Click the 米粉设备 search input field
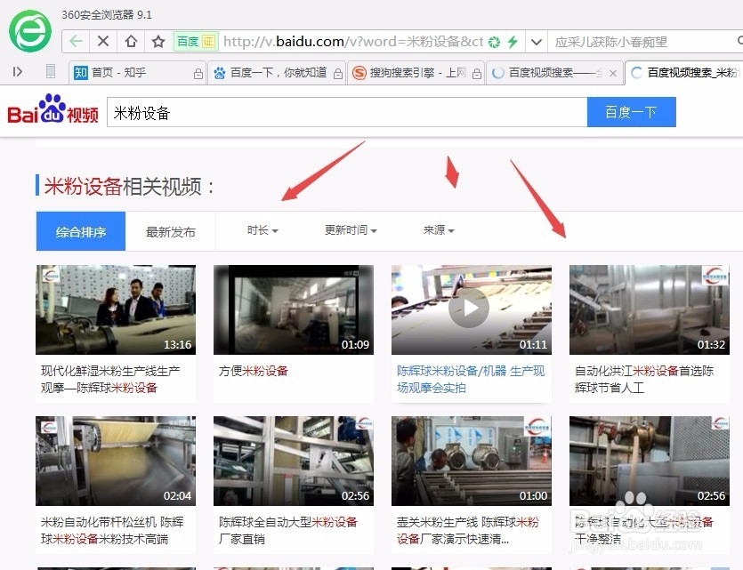743x570 pixels. pyautogui.click(x=267, y=111)
